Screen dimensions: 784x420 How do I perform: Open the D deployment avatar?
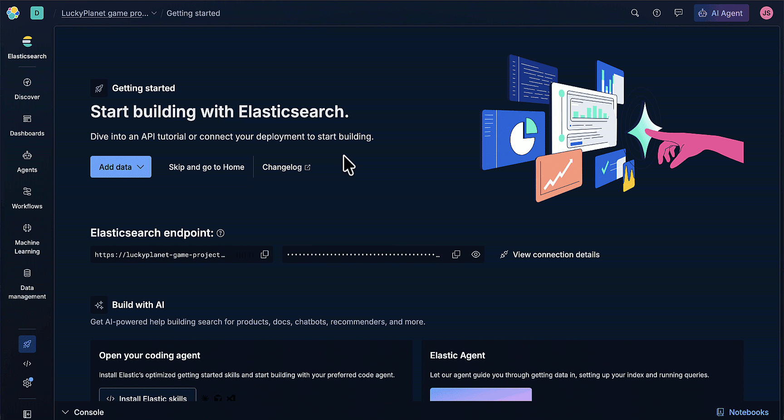37,13
